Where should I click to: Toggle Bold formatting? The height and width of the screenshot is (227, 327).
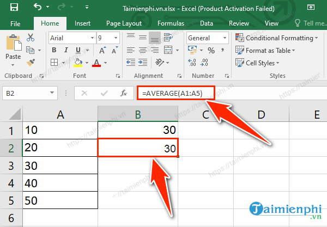[x=53, y=51]
